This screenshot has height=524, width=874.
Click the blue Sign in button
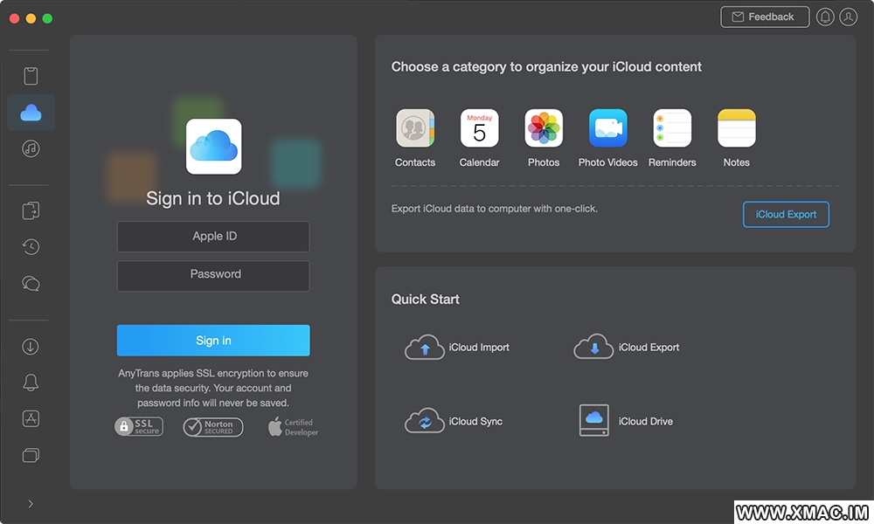click(x=213, y=341)
